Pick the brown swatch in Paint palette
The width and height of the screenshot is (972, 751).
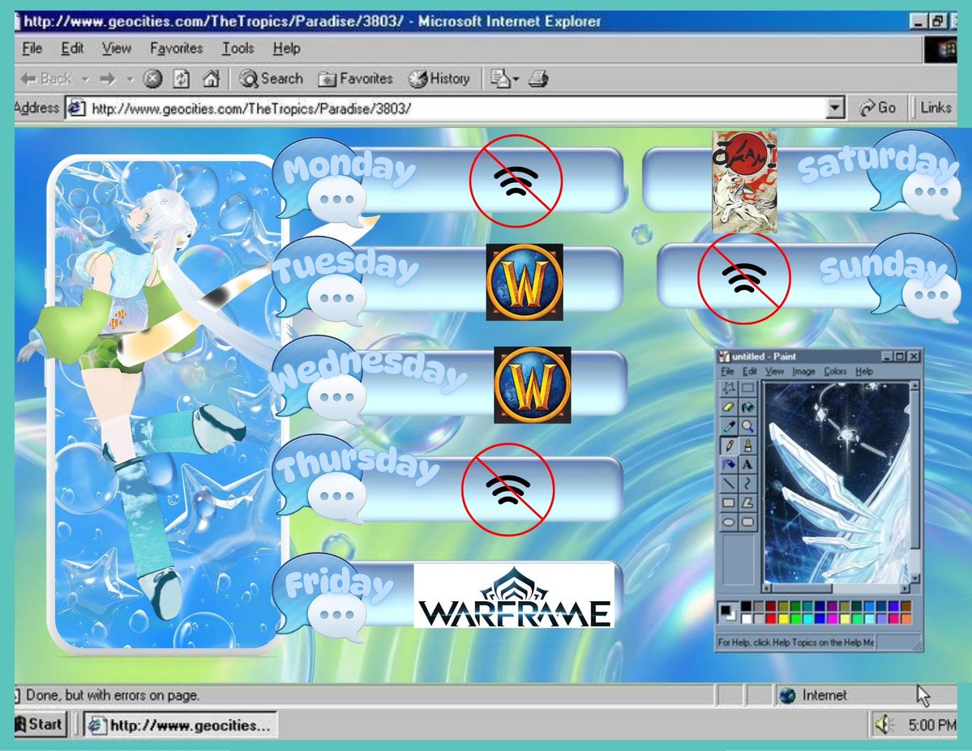(906, 606)
